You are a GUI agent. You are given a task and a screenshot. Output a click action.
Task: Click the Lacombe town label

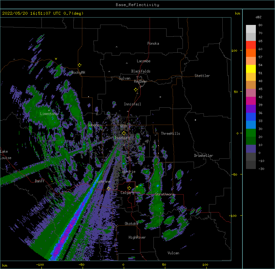pyautogui.click(x=144, y=61)
